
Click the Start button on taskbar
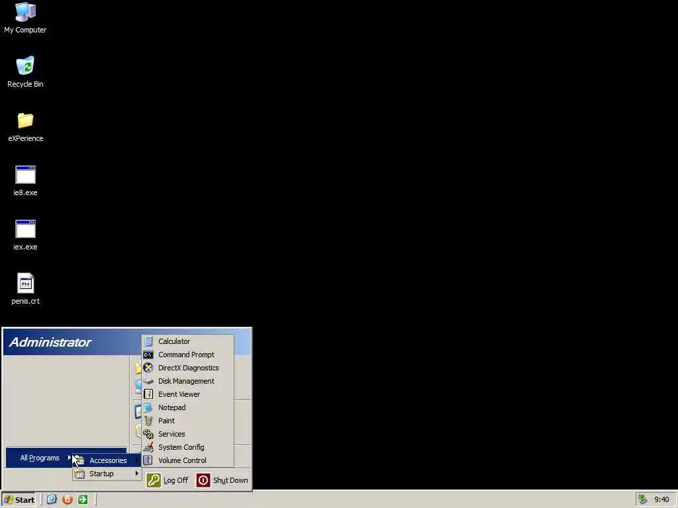point(19,500)
